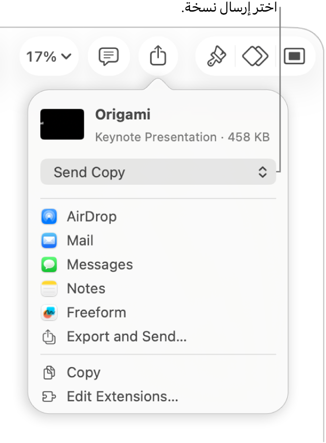
Task: Click the Origami file title
Action: (123, 115)
